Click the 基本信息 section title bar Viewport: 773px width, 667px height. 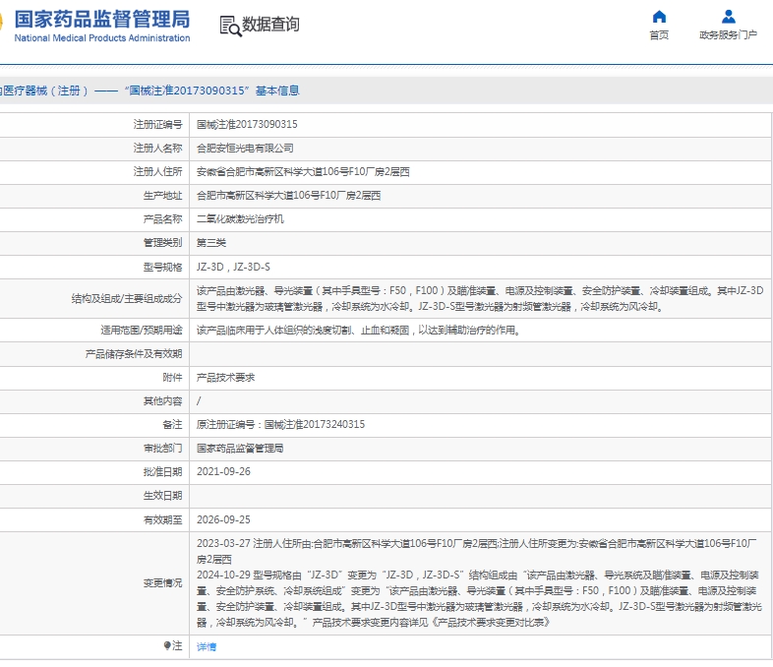coord(386,91)
